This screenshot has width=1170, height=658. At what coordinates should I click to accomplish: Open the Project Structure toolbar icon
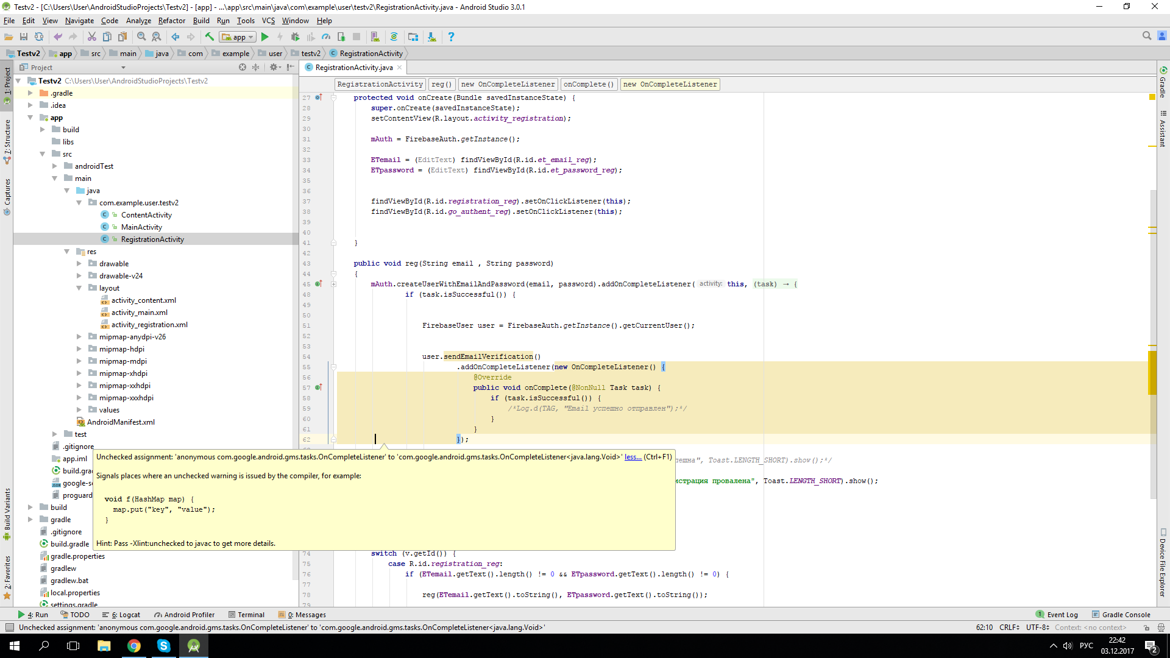tap(413, 37)
